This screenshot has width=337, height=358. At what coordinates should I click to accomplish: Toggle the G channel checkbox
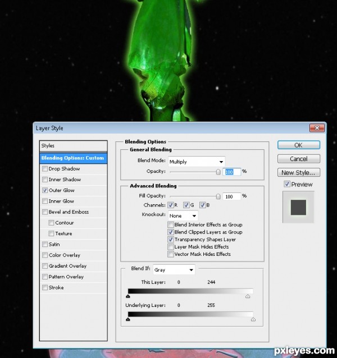coord(186,205)
